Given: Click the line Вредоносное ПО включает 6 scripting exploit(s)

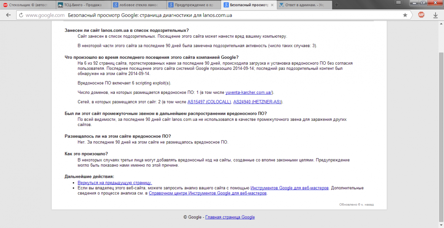Looking at the screenshot, I should click(124, 83).
